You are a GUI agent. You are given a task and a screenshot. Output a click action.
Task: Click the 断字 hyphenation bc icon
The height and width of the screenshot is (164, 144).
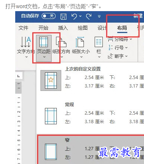pyautogui.click(x=110, y=56)
